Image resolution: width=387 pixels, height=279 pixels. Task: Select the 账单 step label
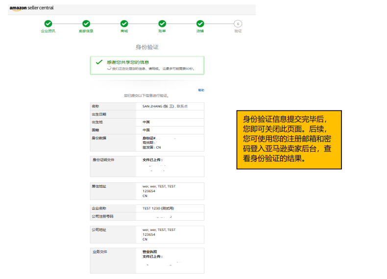(162, 31)
